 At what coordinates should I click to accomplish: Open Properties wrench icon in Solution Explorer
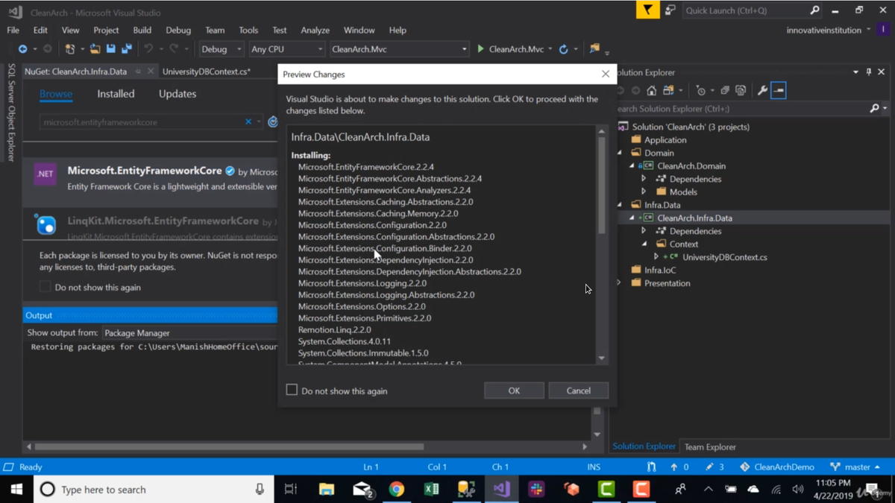coord(762,90)
